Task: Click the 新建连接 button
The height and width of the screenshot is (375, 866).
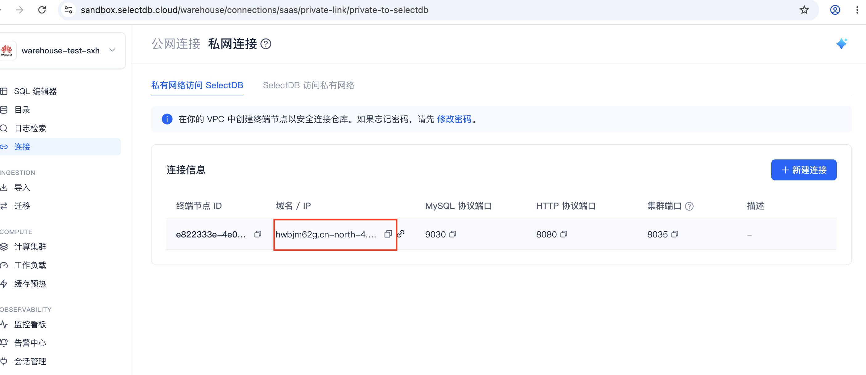Action: [804, 170]
